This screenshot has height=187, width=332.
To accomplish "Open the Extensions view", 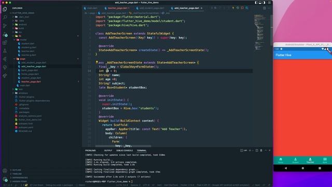I will tap(5, 43).
